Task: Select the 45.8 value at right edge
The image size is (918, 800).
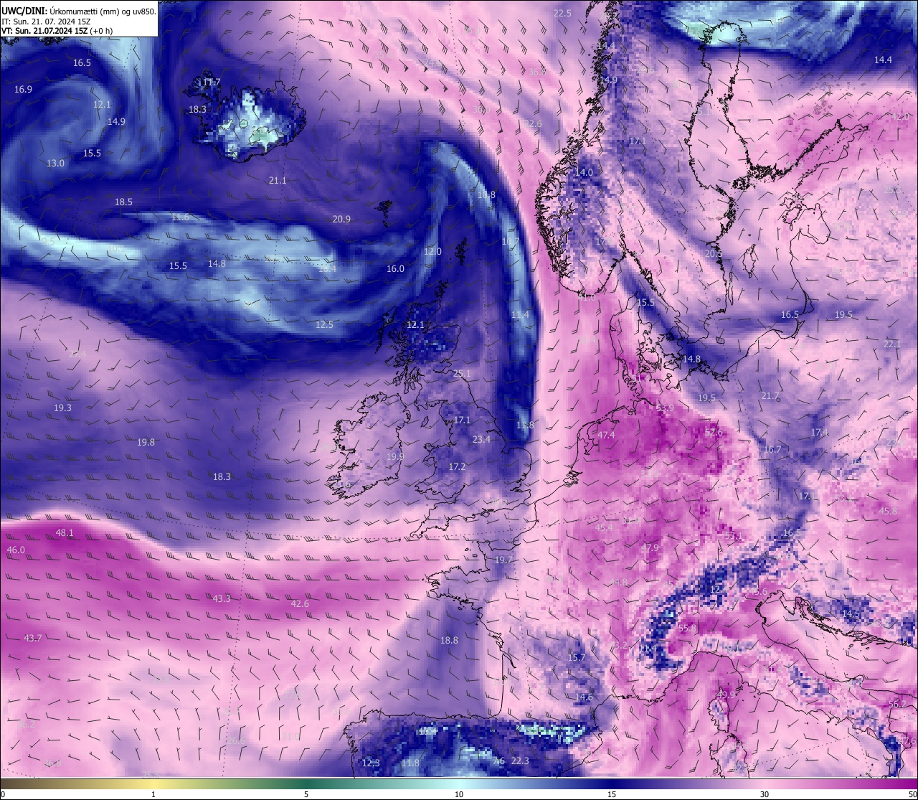Action: click(x=888, y=512)
